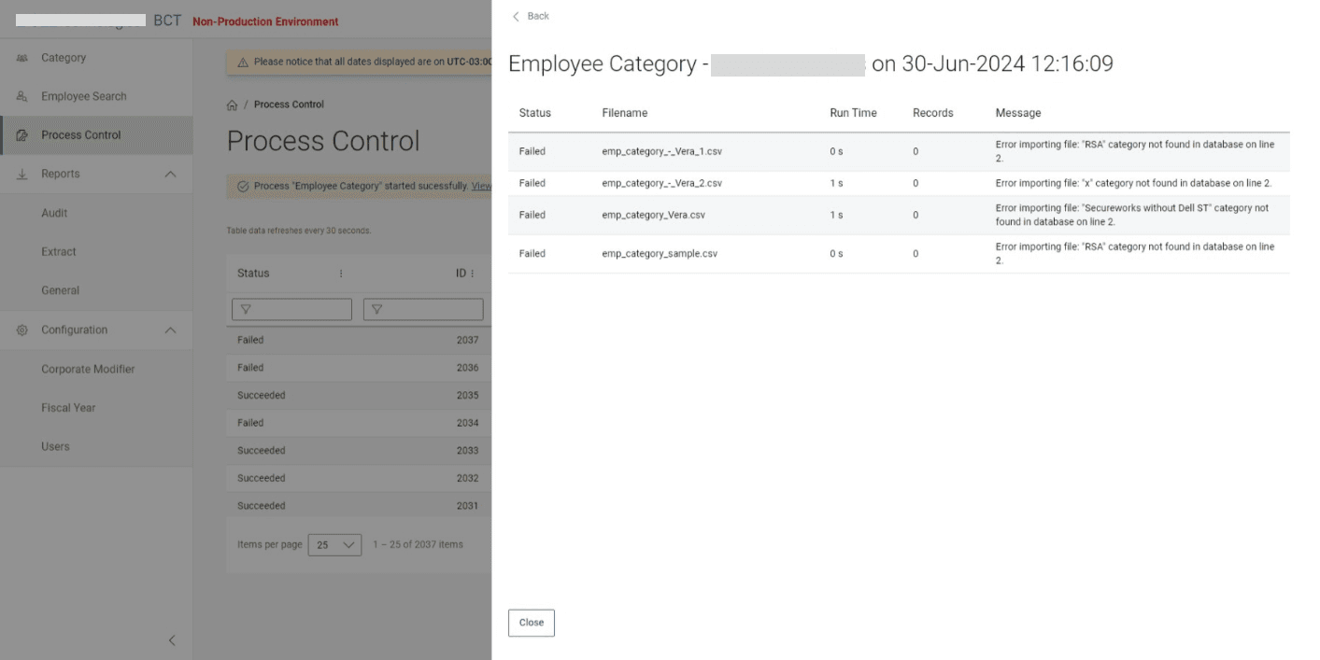Open the Category menu item
The image size is (1320, 660).
pyautogui.click(x=96, y=58)
